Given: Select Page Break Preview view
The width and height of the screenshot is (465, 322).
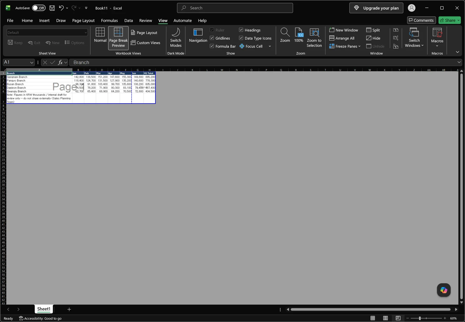Looking at the screenshot, I should coord(118,38).
